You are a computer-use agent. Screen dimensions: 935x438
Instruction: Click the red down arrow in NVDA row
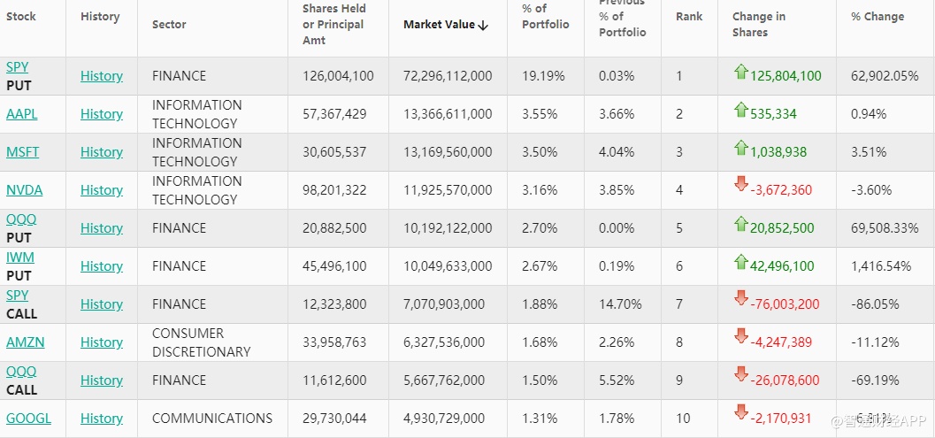pyautogui.click(x=740, y=185)
